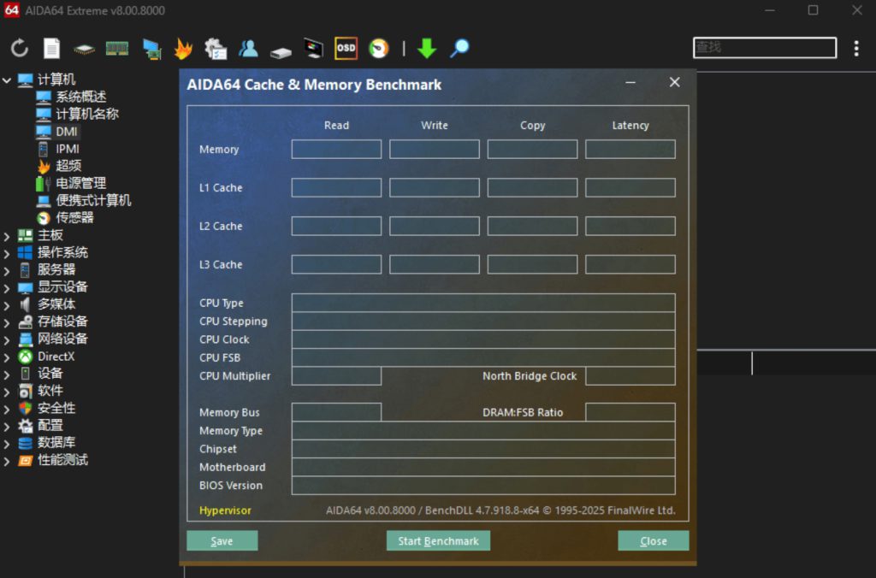Select 传感器 in the tree

click(x=74, y=218)
